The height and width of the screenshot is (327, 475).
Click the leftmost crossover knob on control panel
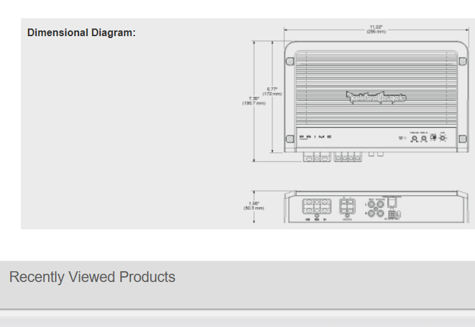pyautogui.click(x=414, y=138)
